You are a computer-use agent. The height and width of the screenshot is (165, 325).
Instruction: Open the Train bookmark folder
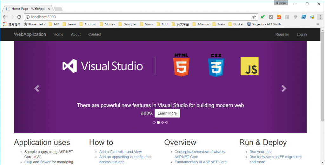(219, 24)
